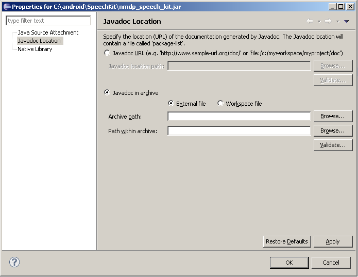358x277 pixels.
Task: Open Java Source Attachment page
Action: (48, 32)
